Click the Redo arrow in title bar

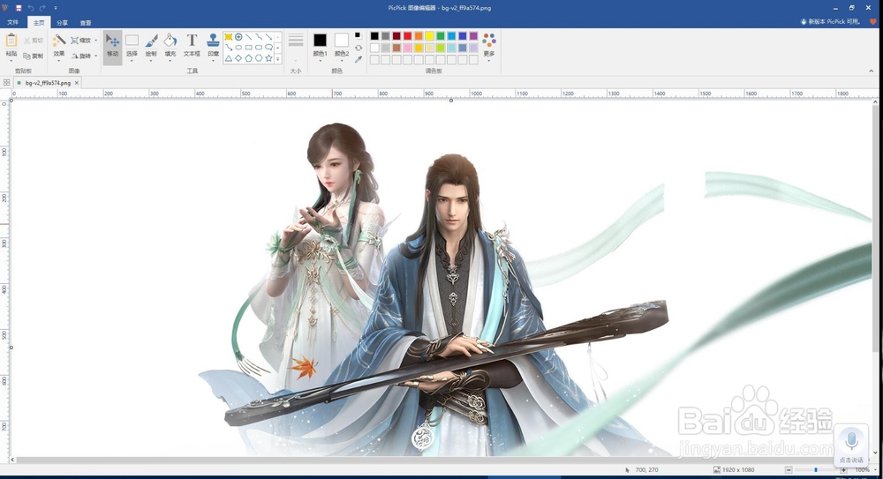(42, 8)
